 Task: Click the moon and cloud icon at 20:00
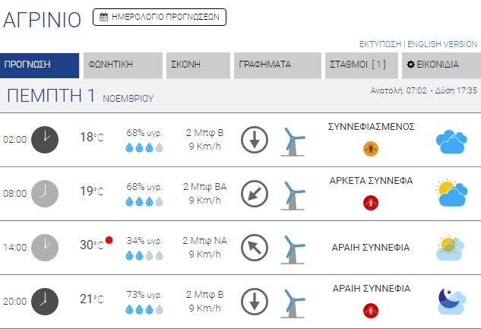click(x=450, y=301)
